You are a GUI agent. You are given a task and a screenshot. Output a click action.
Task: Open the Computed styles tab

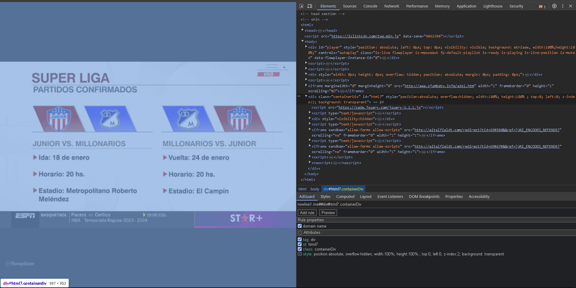pos(345,196)
